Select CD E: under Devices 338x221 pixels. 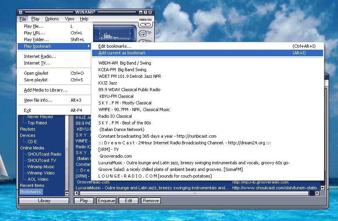click(x=33, y=142)
